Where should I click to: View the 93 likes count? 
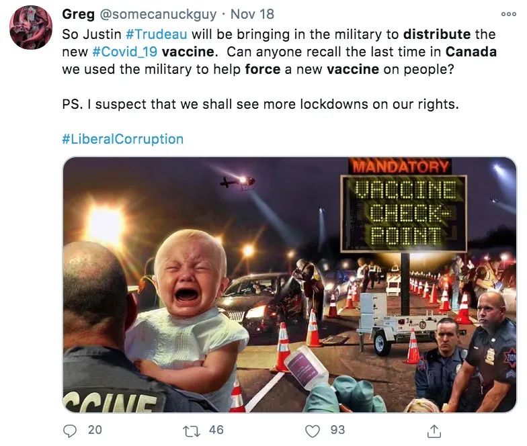coord(337,430)
